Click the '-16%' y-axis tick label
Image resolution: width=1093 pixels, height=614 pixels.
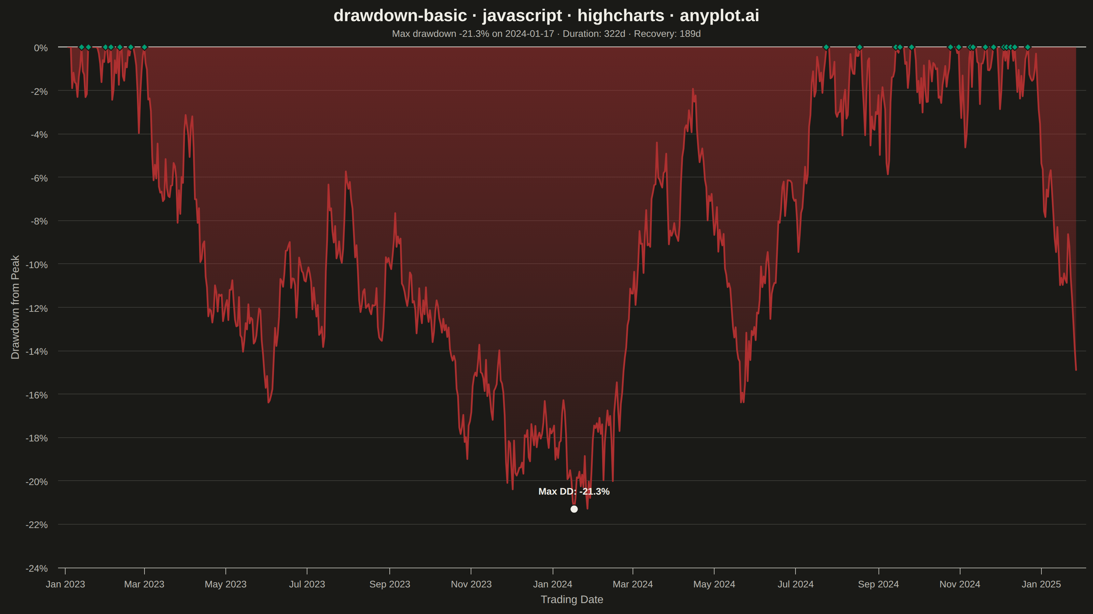(x=37, y=395)
